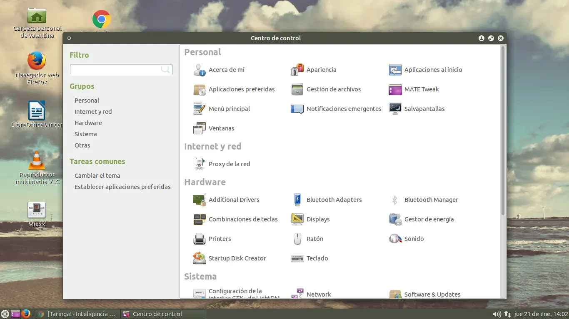Open Aplicaciones al inicio
Viewport: 569px width, 319px height.
pos(426,70)
